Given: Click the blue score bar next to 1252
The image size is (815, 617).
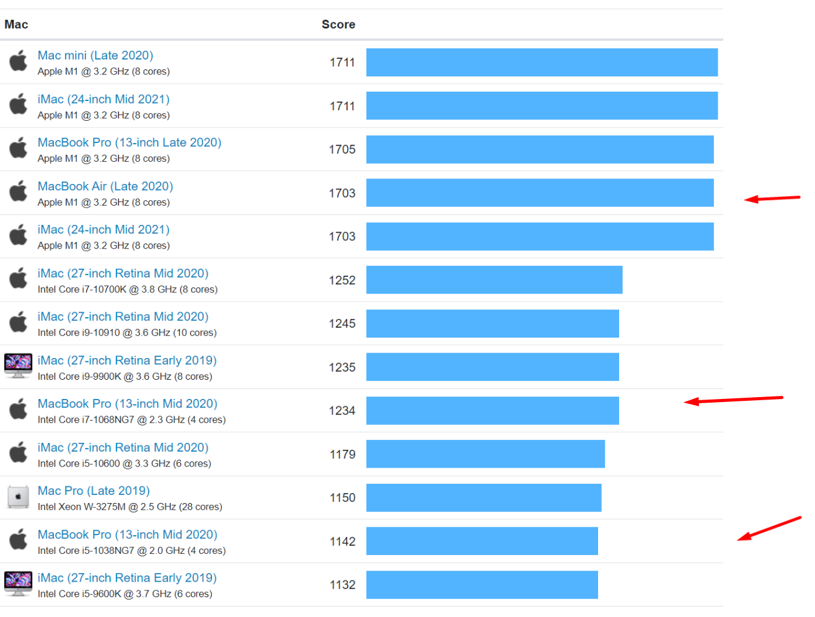Looking at the screenshot, I should [494, 280].
